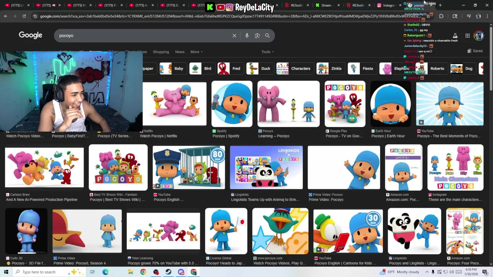Image resolution: width=493 pixels, height=277 pixels.
Task: Switch to the Kick Stream browser tab
Action: pyautogui.click(x=327, y=5)
